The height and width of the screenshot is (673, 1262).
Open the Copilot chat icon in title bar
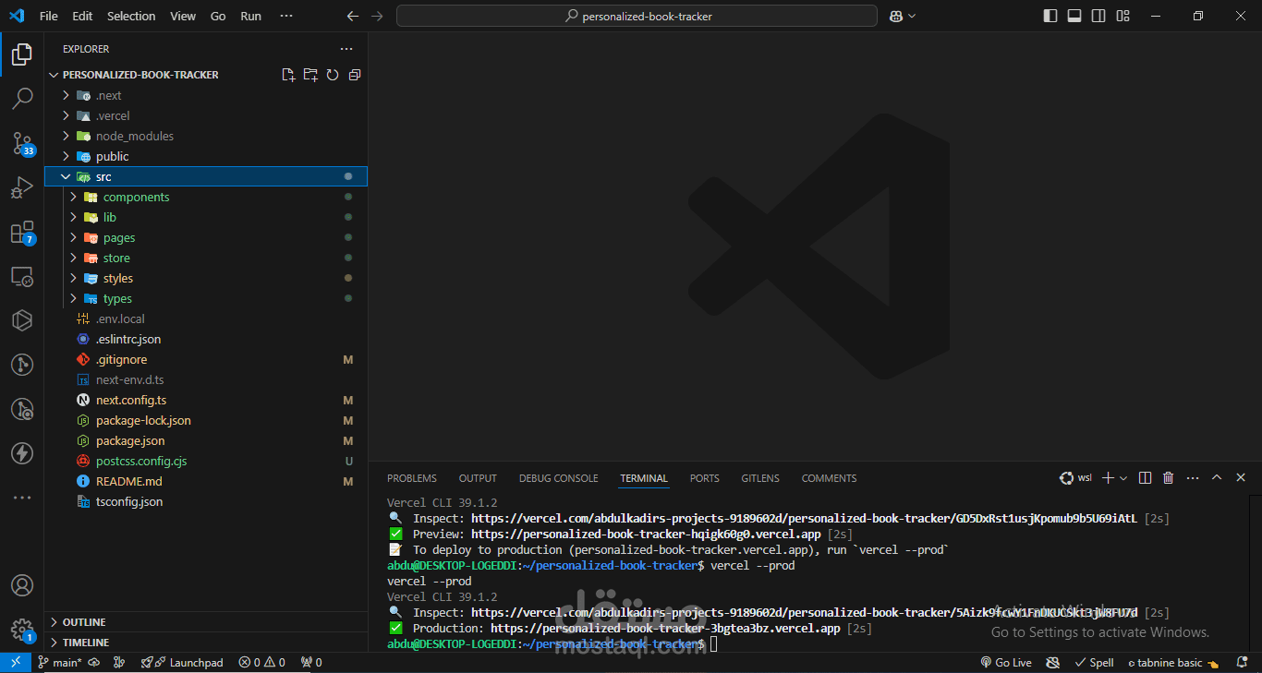tap(896, 16)
